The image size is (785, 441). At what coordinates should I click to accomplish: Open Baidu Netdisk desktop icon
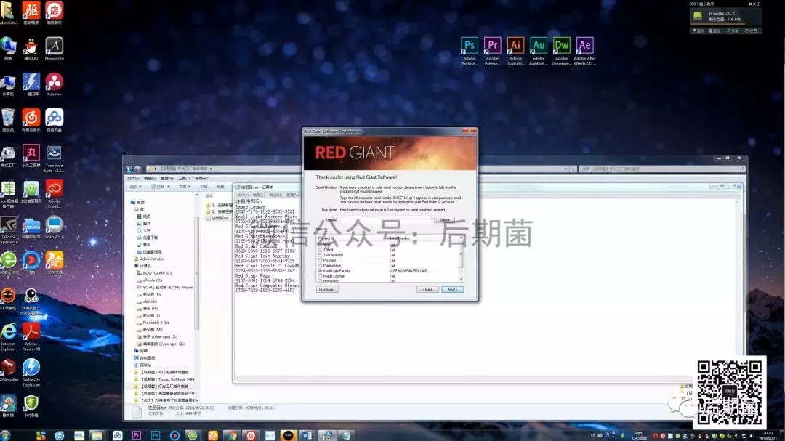coord(54,120)
